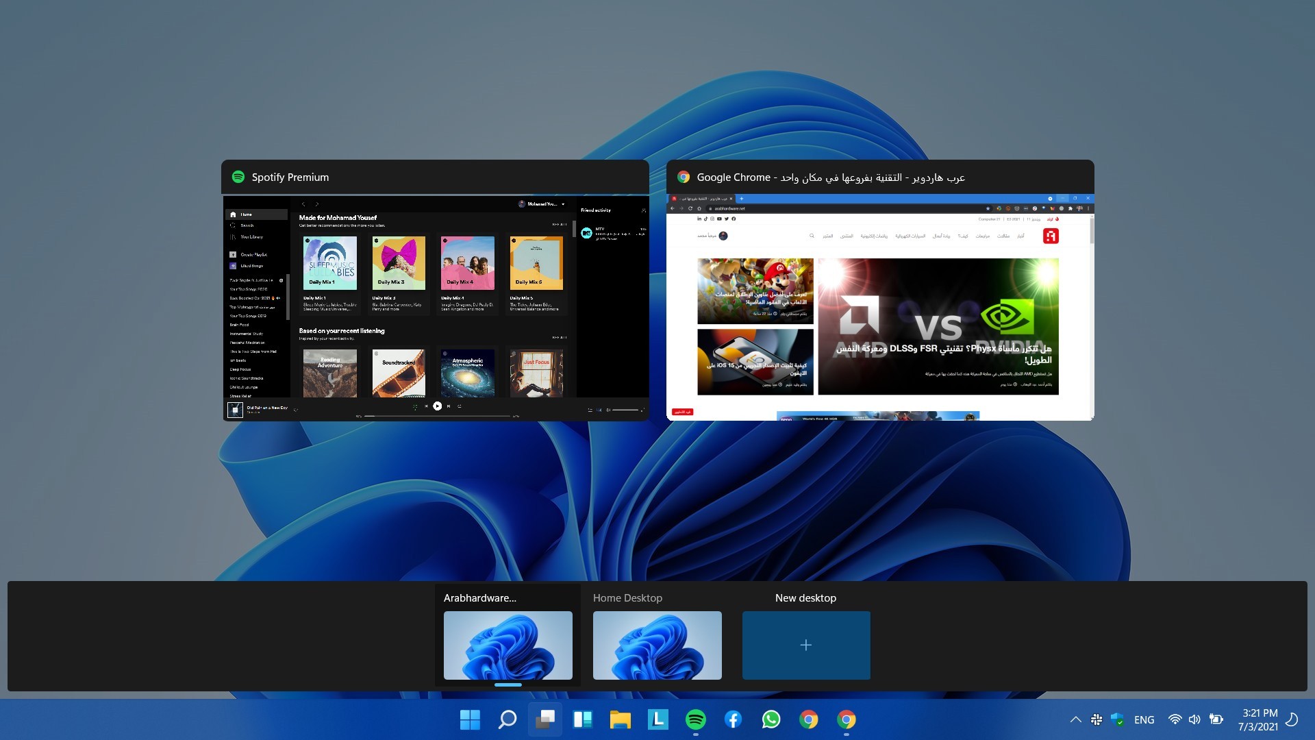This screenshot has height=740, width=1315.
Task: Open a new Chrome tab with plus
Action: pyautogui.click(x=741, y=199)
